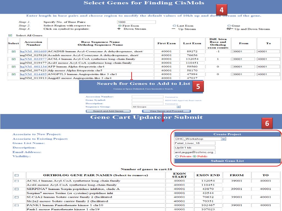
Task: Click the Last Exon value 76656
Action: (x=192, y=55)
